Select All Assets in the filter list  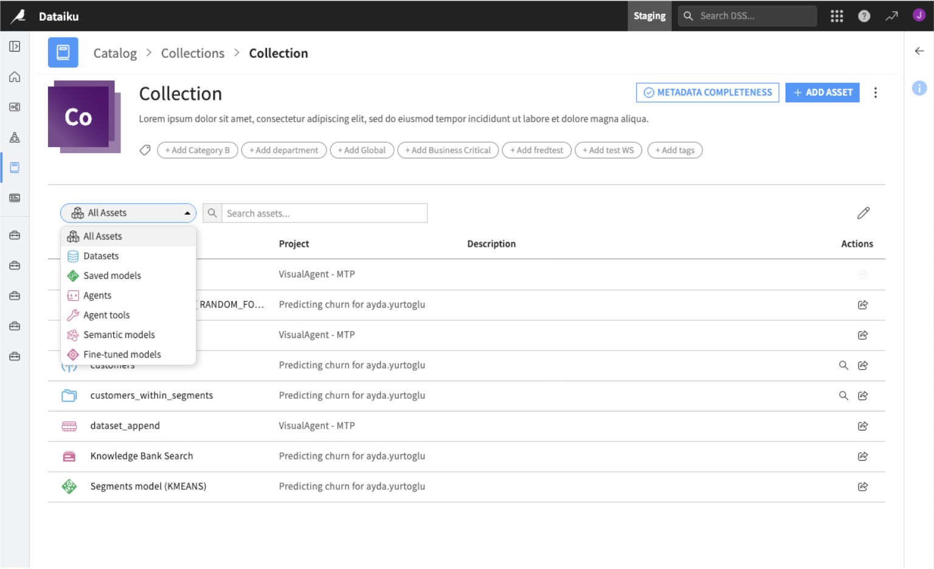click(128, 236)
